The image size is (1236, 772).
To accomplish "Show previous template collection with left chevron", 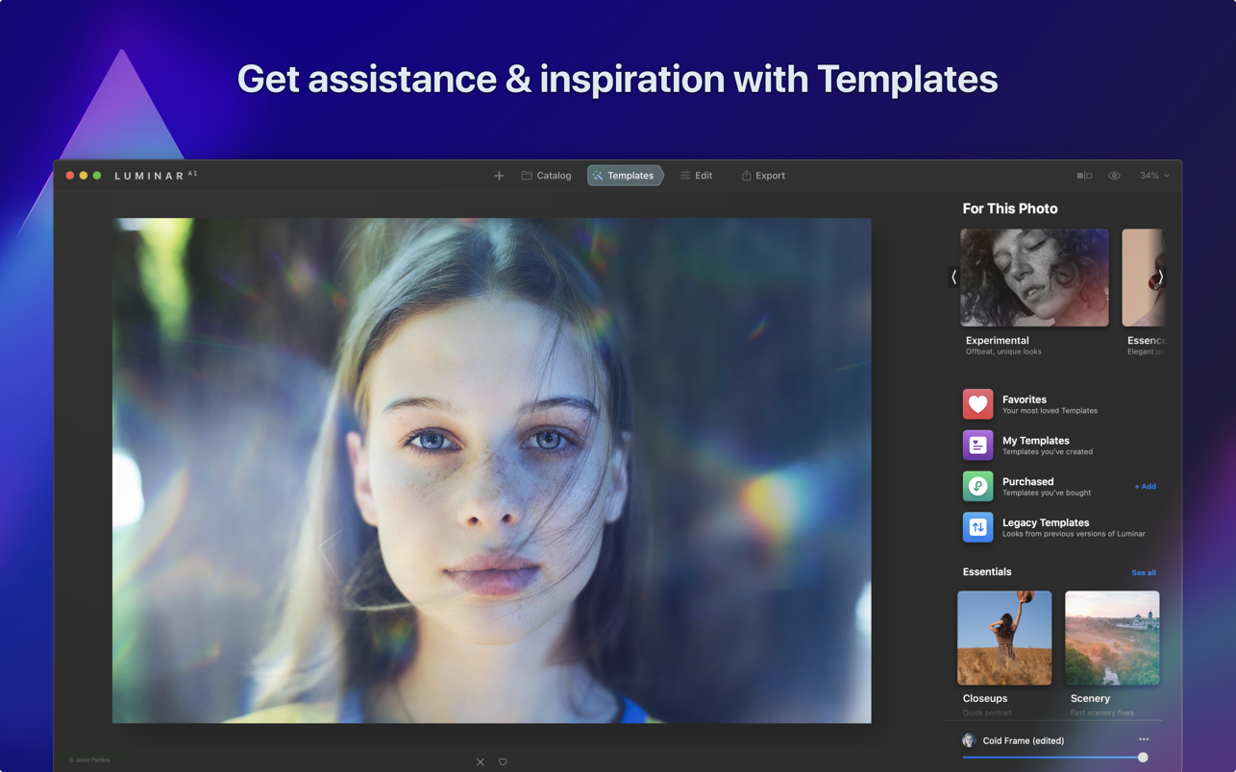I will pyautogui.click(x=953, y=277).
